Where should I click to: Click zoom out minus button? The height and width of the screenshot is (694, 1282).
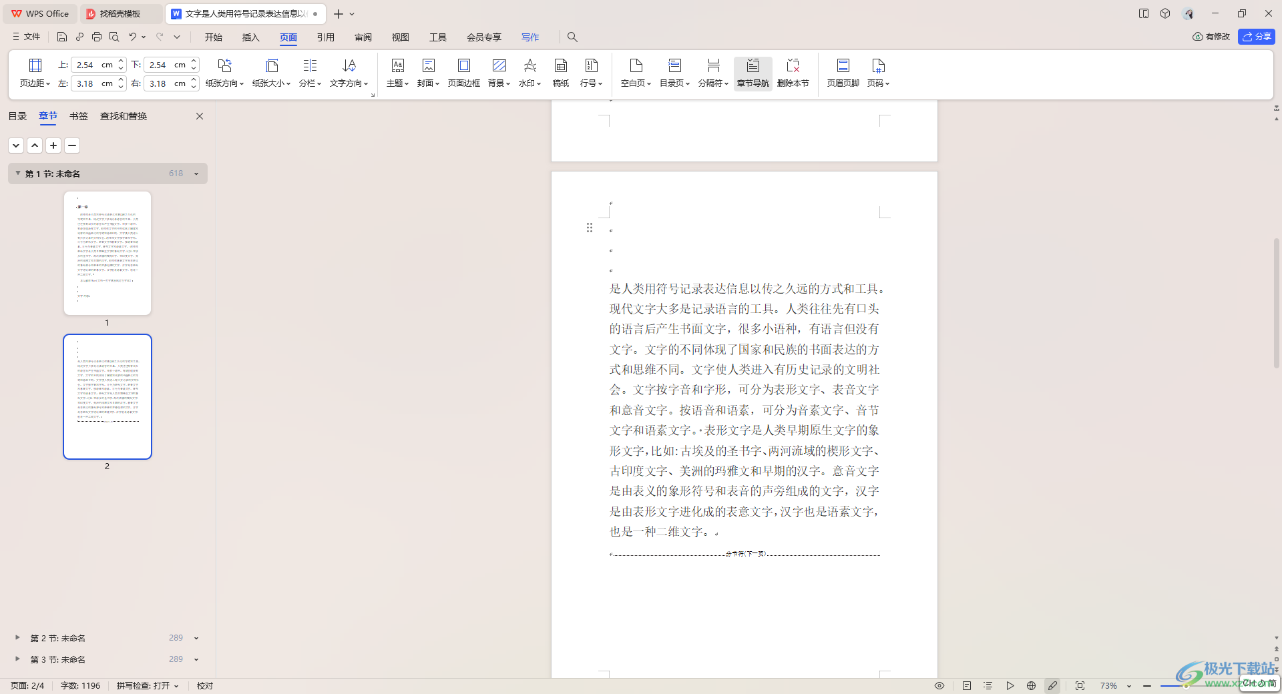coord(1147,685)
